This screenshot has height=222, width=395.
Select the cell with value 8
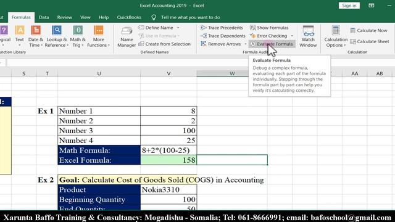[x=168, y=111]
